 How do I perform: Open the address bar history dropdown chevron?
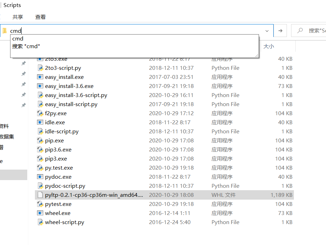[x=267, y=31]
